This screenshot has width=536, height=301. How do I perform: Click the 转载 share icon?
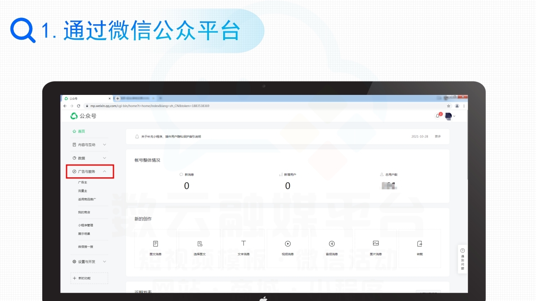coord(420,243)
